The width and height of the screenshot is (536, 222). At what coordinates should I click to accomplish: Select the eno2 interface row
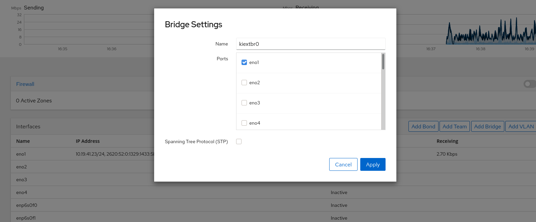click(x=273, y=167)
